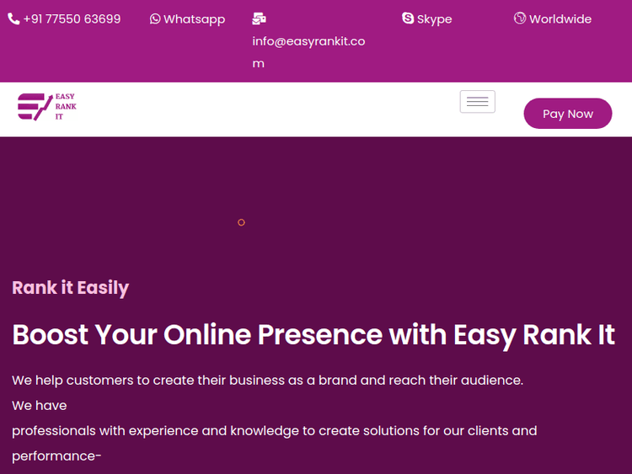Click the Easy Rank It logo
The width and height of the screenshot is (632, 474).
click(x=47, y=107)
